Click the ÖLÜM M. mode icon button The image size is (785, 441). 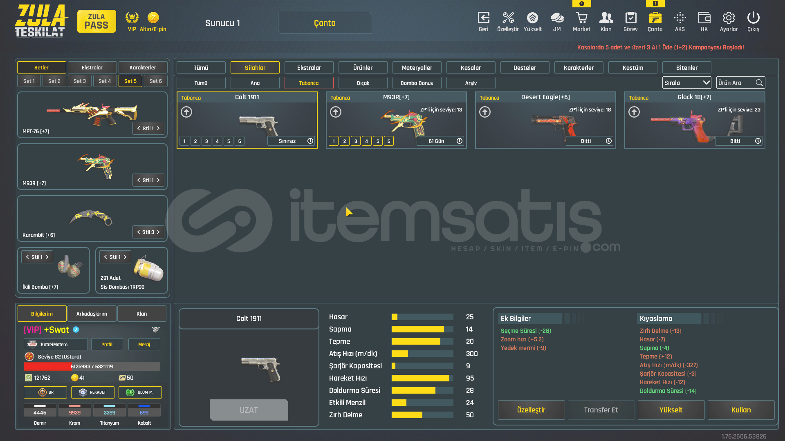click(x=140, y=392)
